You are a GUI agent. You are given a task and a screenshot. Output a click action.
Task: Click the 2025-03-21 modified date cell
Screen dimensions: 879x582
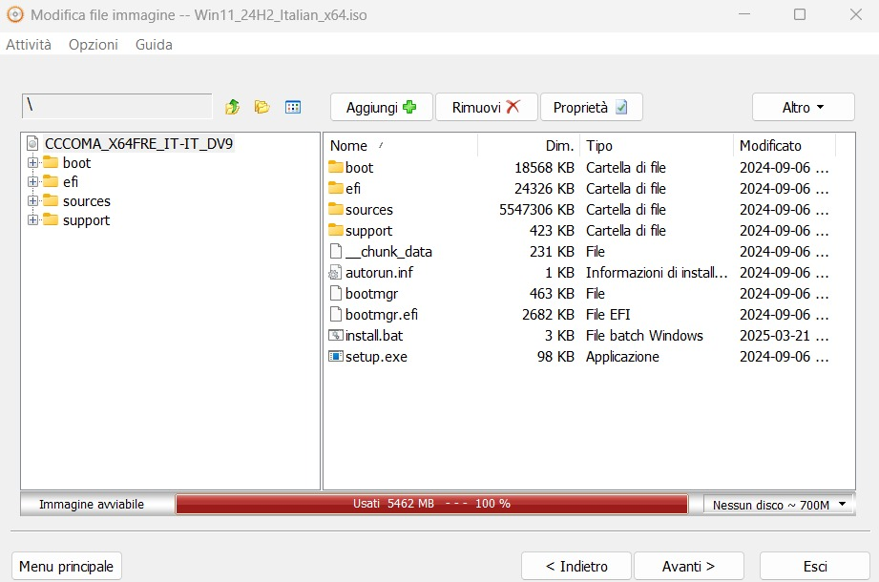click(x=784, y=336)
